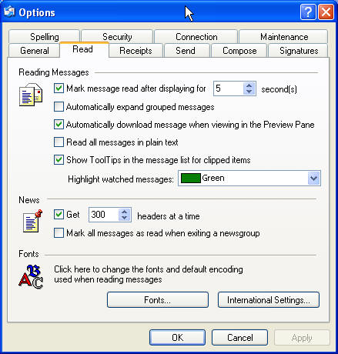Click the Fonts ABC icon
The width and height of the screenshot is (338, 354).
click(31, 277)
